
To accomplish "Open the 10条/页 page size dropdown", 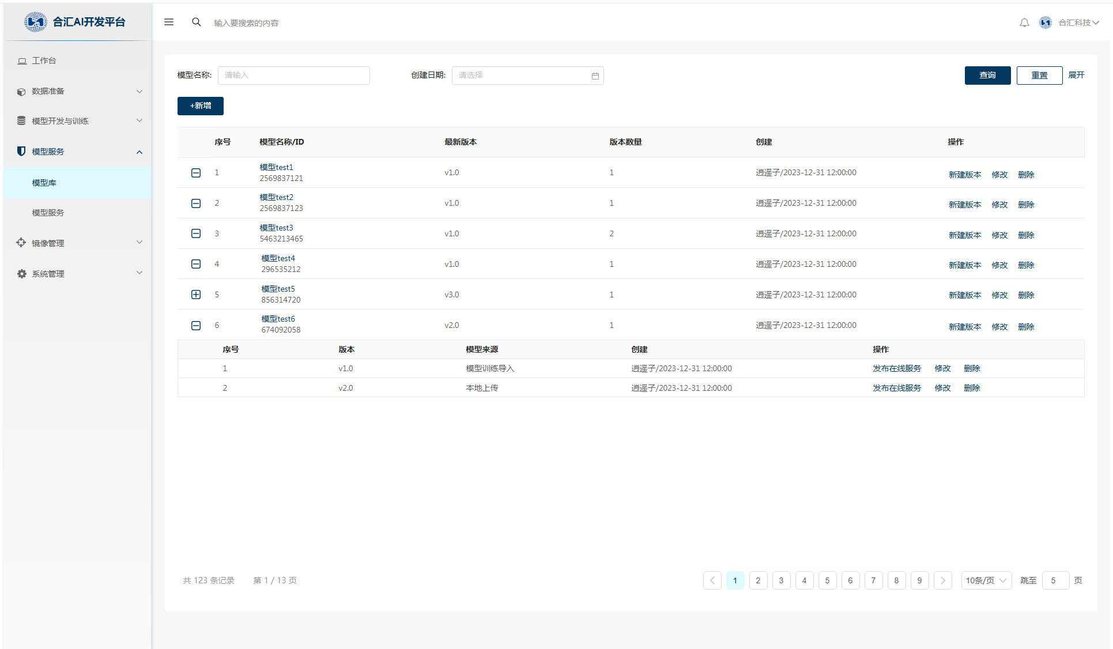I will click(986, 580).
